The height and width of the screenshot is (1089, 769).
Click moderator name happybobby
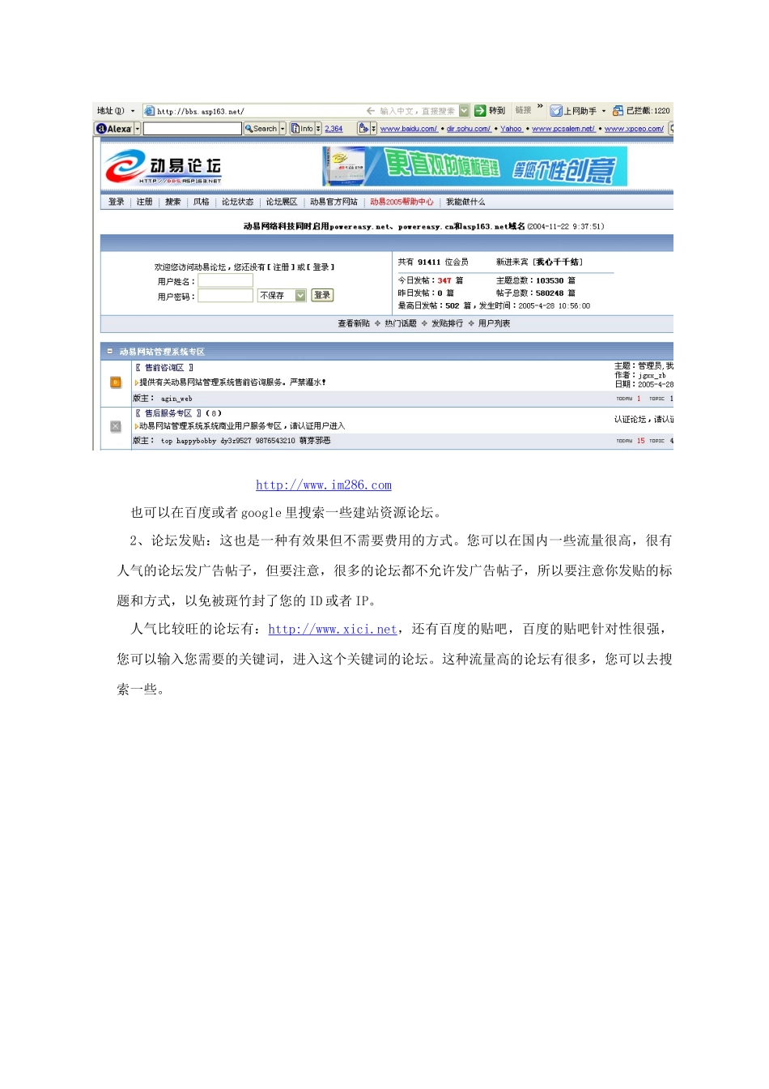[197, 441]
